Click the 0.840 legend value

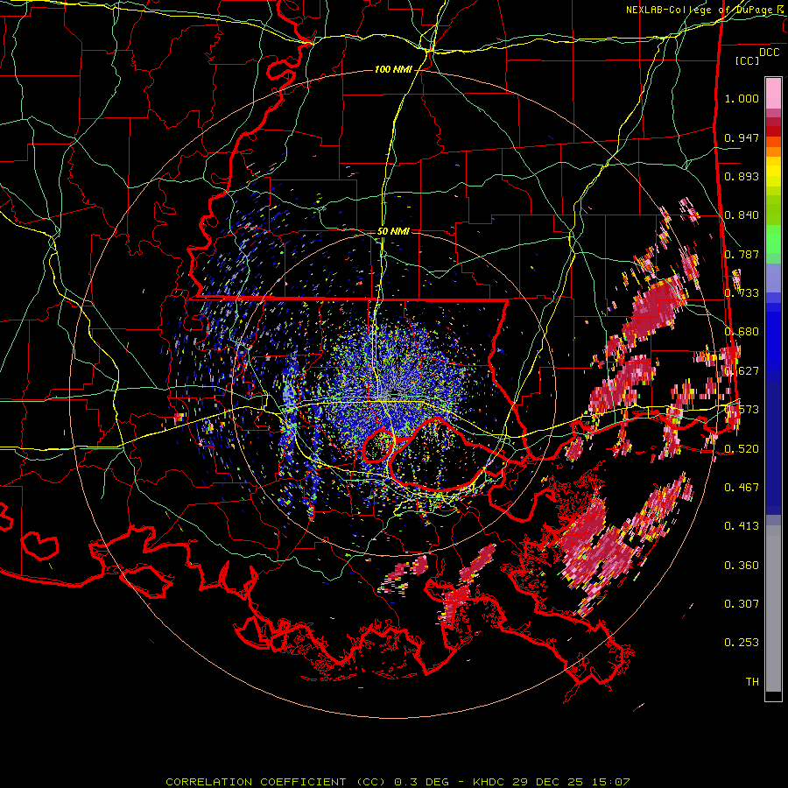(742, 215)
